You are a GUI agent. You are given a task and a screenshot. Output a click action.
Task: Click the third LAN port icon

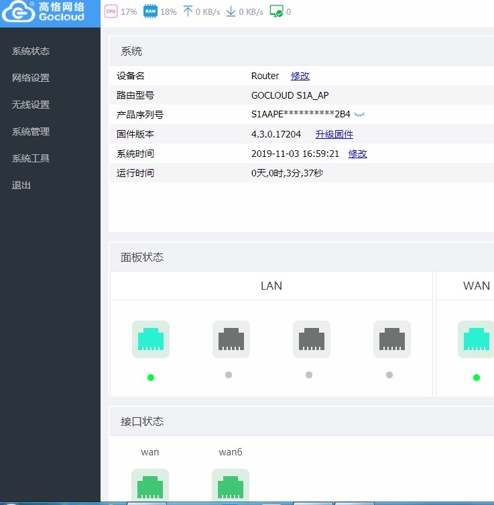[x=312, y=339]
